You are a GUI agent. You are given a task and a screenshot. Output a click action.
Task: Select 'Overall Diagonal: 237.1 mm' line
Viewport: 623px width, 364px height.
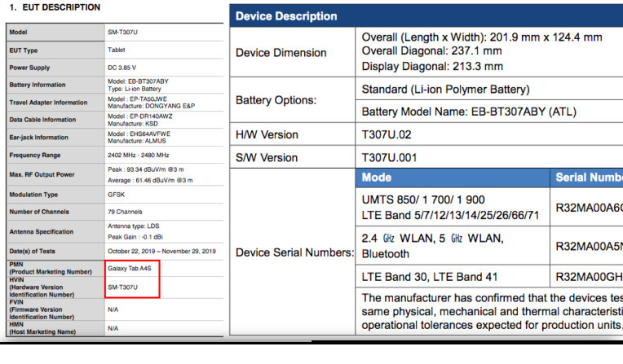431,51
